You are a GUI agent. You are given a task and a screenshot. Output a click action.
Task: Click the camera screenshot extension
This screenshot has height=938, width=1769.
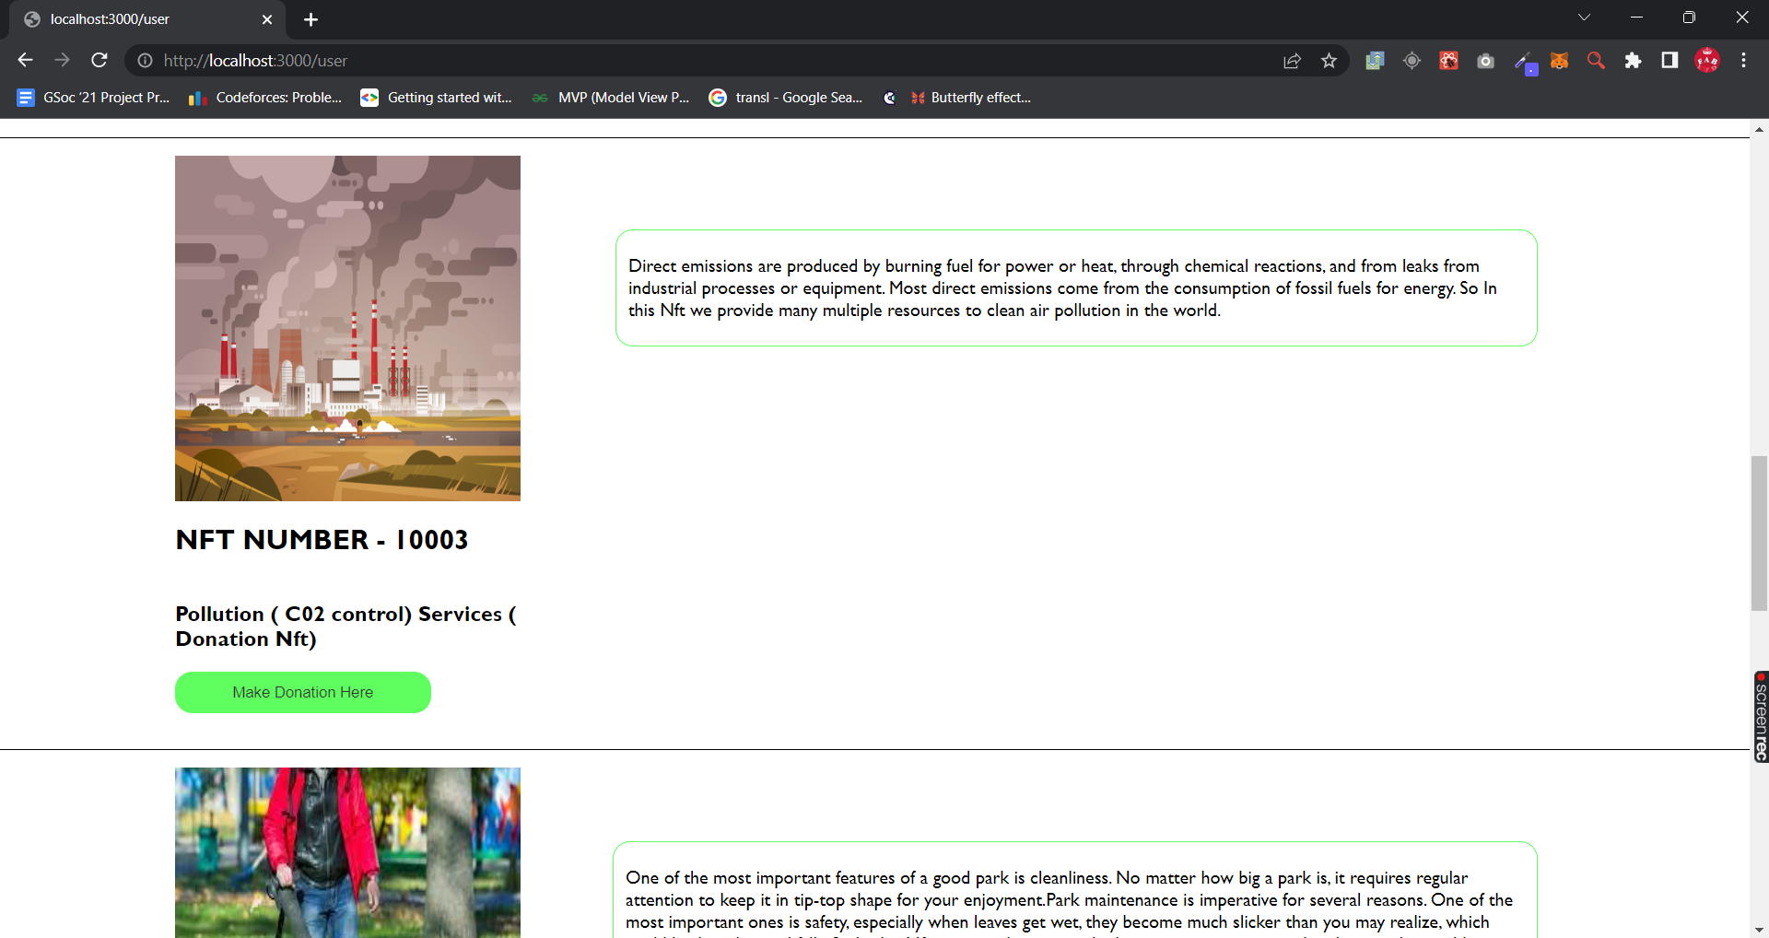(1485, 61)
